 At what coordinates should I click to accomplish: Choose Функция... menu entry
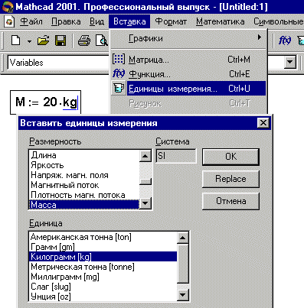(x=188, y=74)
